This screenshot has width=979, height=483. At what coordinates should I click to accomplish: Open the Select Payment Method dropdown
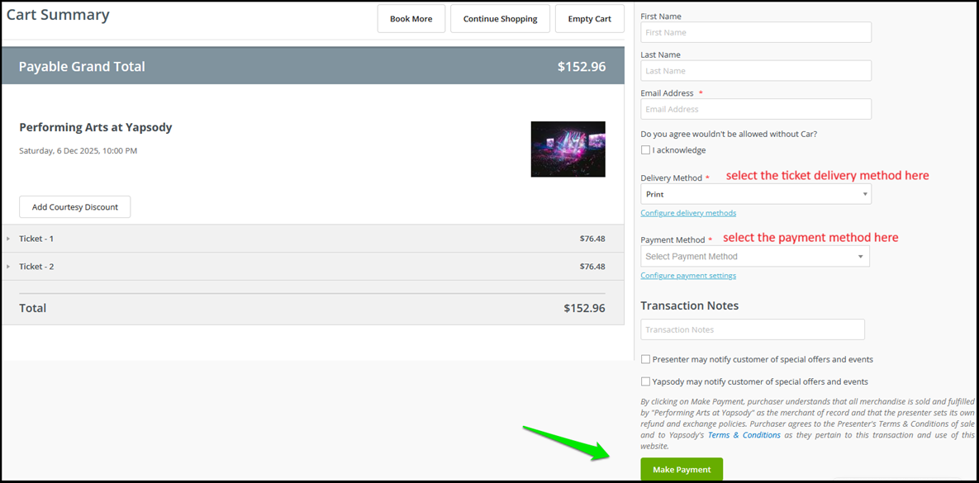point(755,257)
